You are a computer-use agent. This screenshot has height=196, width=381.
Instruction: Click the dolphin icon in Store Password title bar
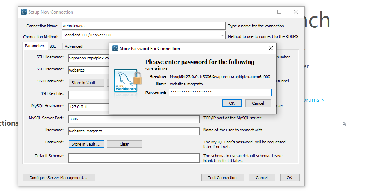point(115,48)
